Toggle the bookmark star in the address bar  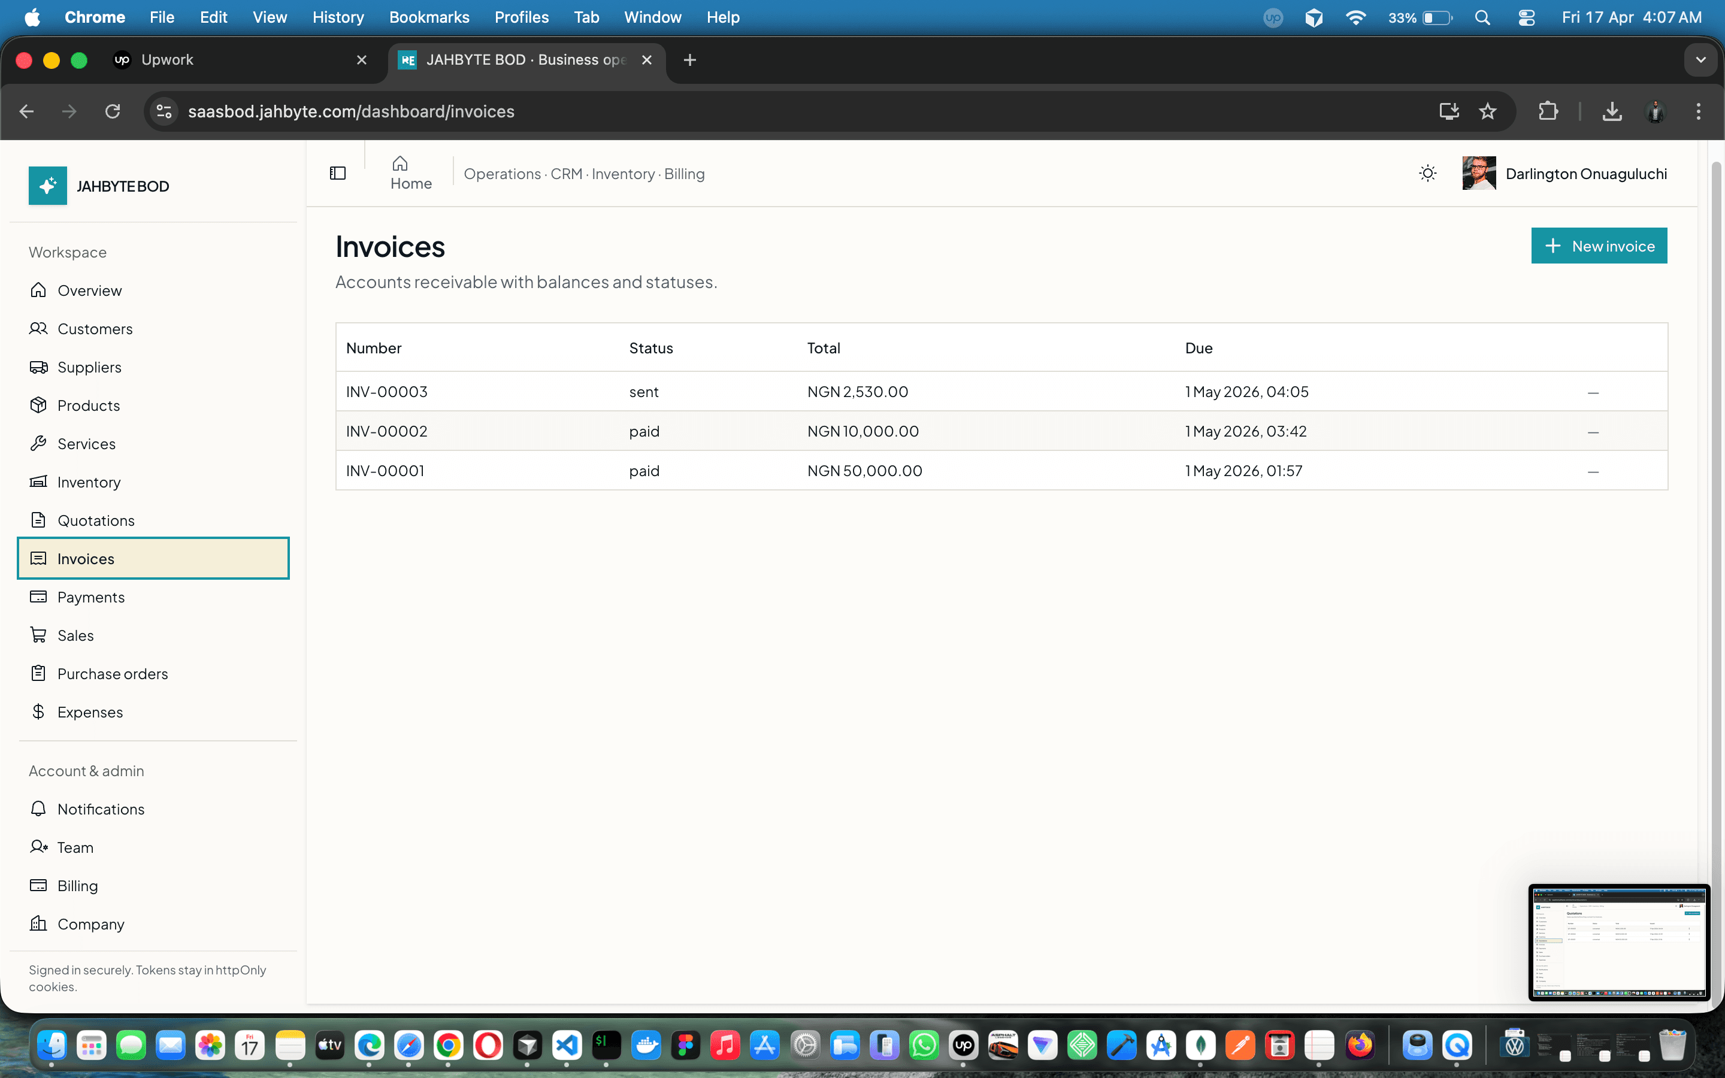tap(1488, 111)
